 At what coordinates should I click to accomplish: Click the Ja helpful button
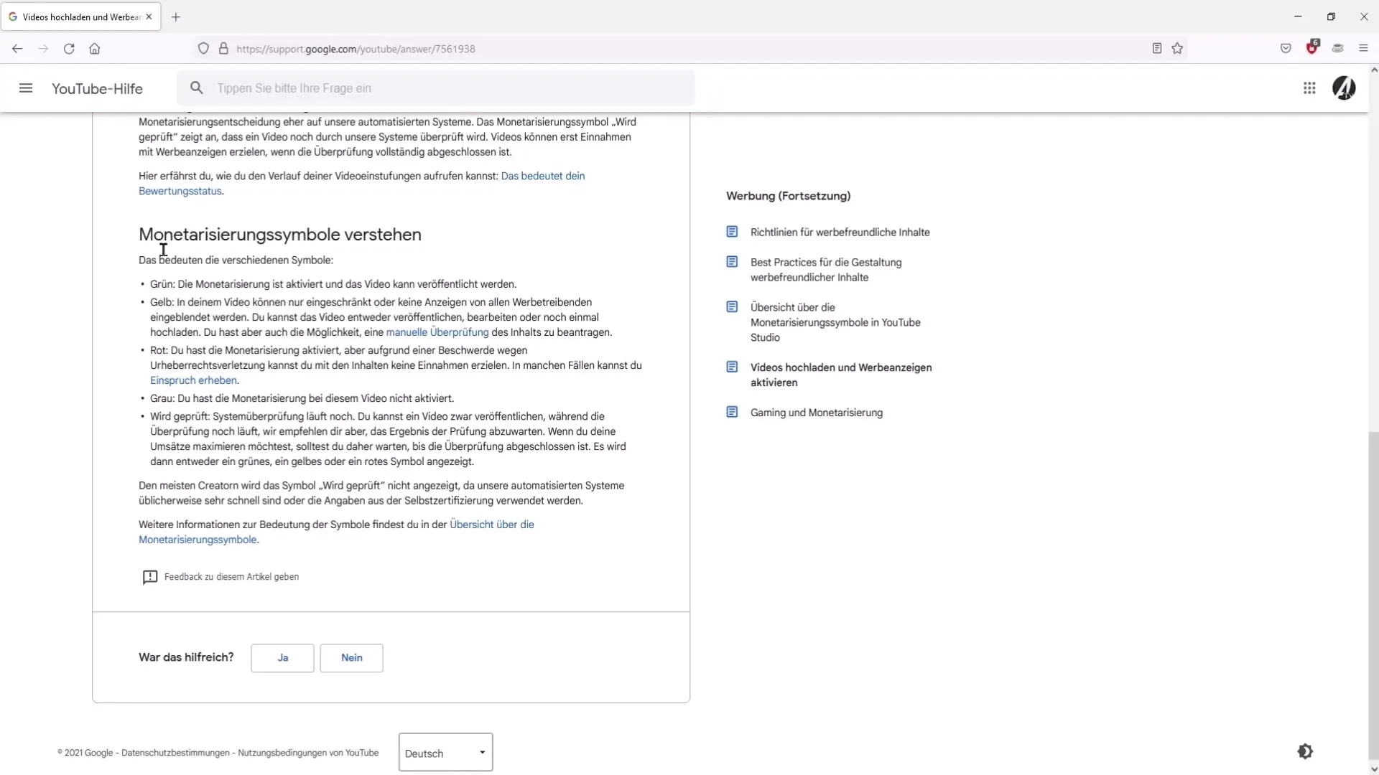pyautogui.click(x=282, y=658)
